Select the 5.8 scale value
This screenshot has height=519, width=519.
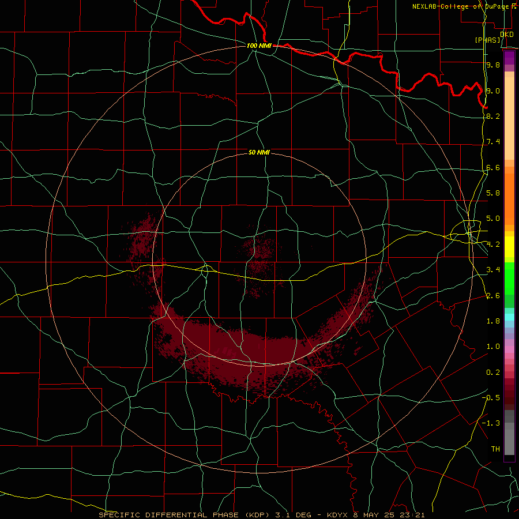pyautogui.click(x=493, y=193)
